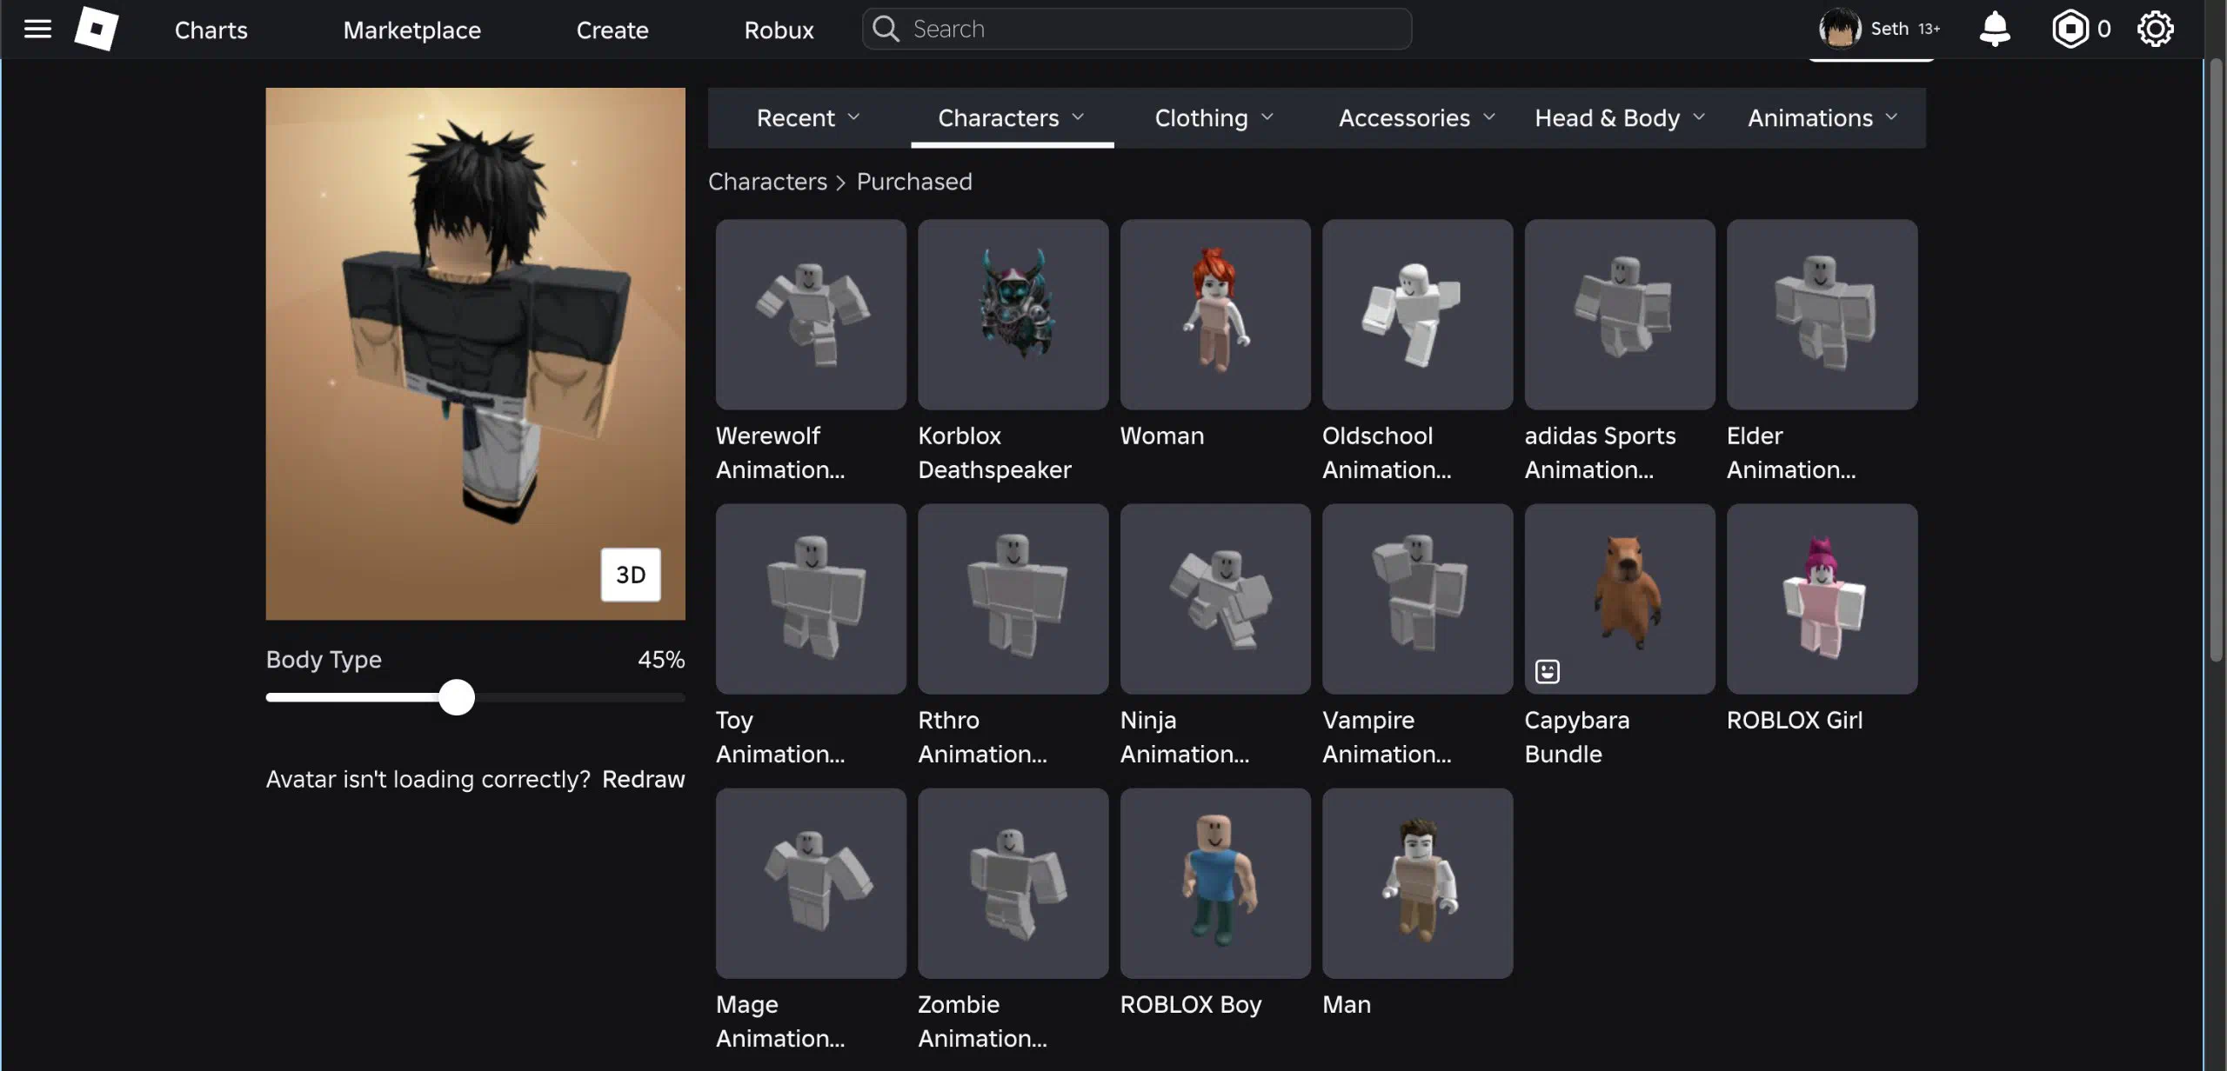This screenshot has height=1071, width=2227.
Task: Toggle the avatar 3D view
Action: pos(631,575)
